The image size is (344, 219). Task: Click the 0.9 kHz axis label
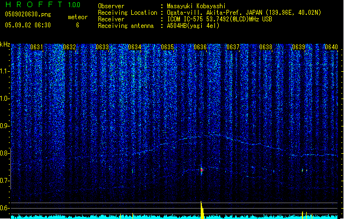(5, 126)
